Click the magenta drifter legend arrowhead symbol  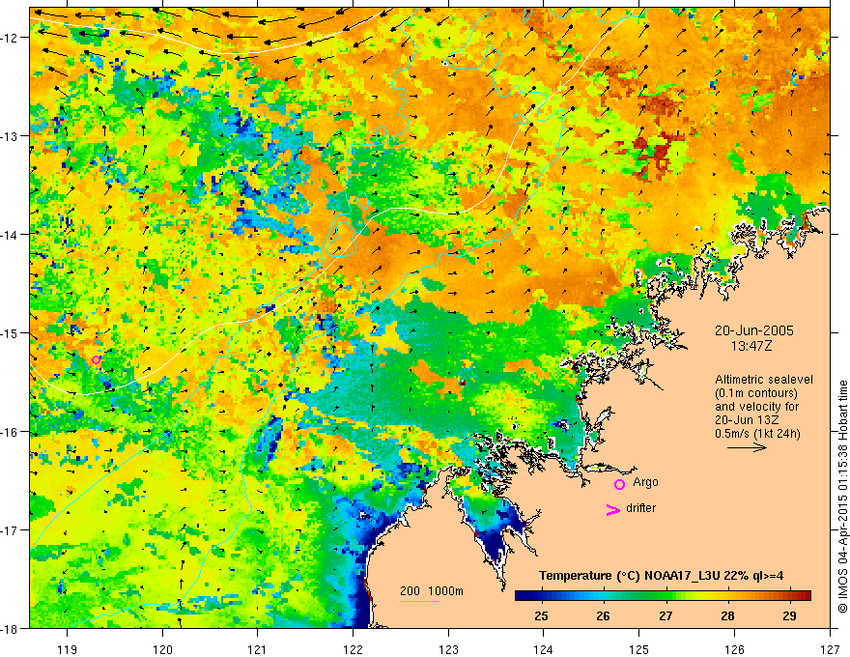point(612,509)
